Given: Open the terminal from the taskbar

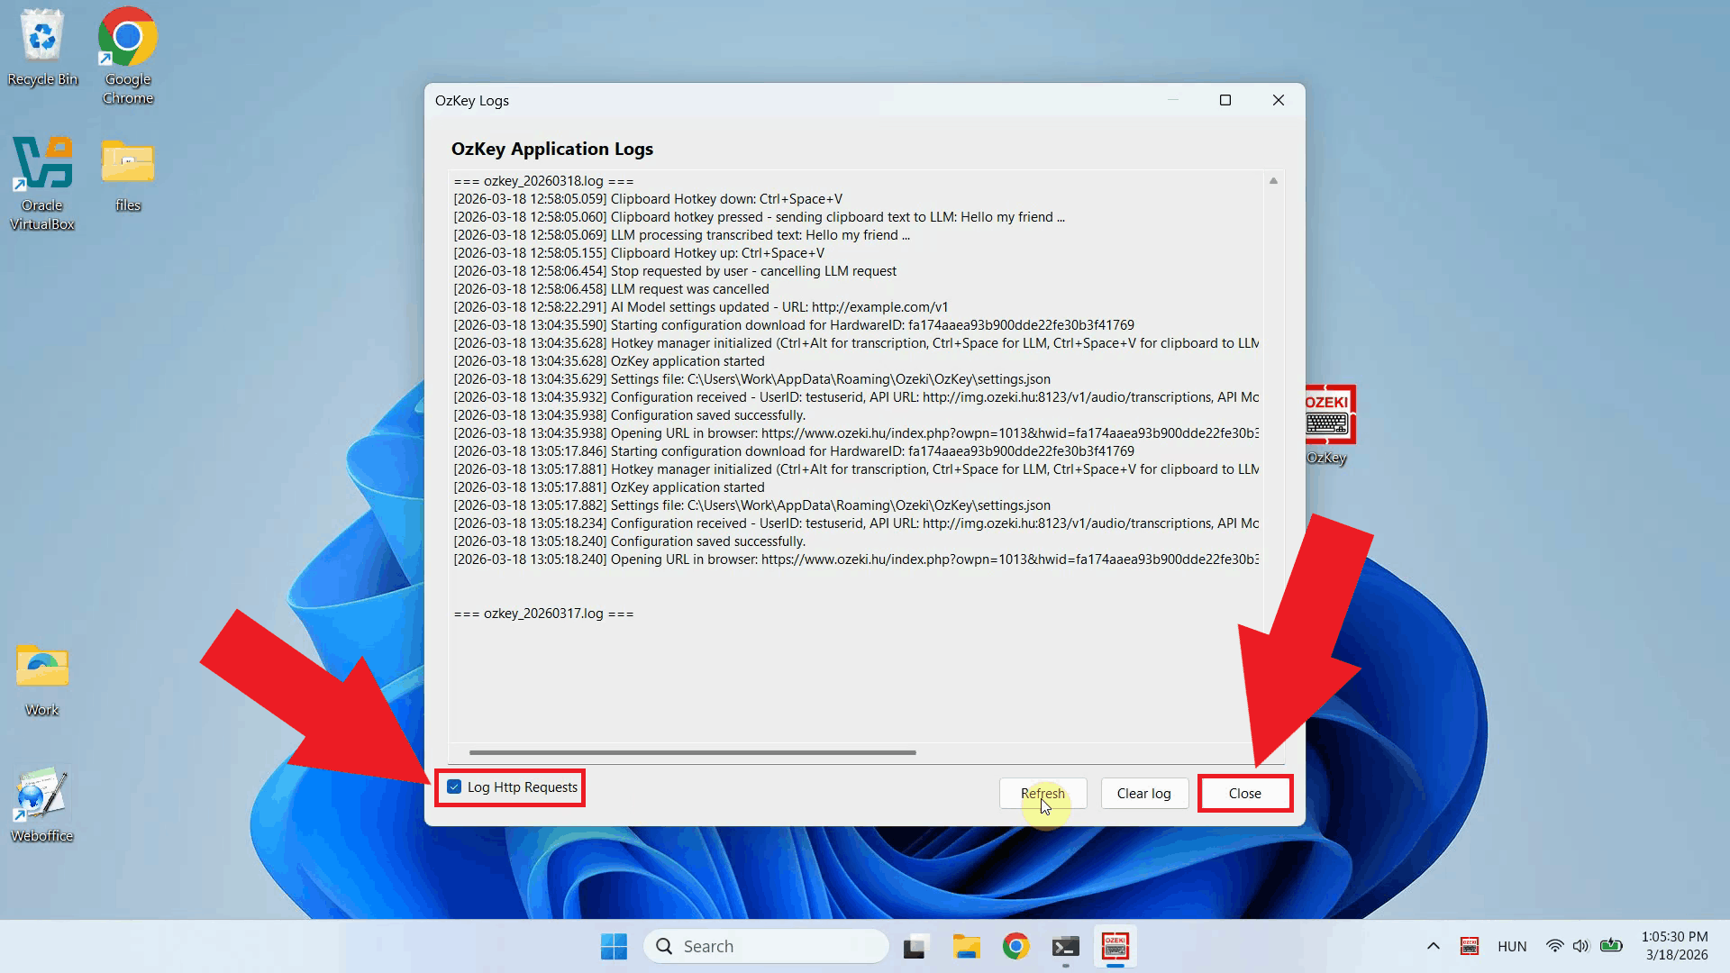Looking at the screenshot, I should 1065,946.
